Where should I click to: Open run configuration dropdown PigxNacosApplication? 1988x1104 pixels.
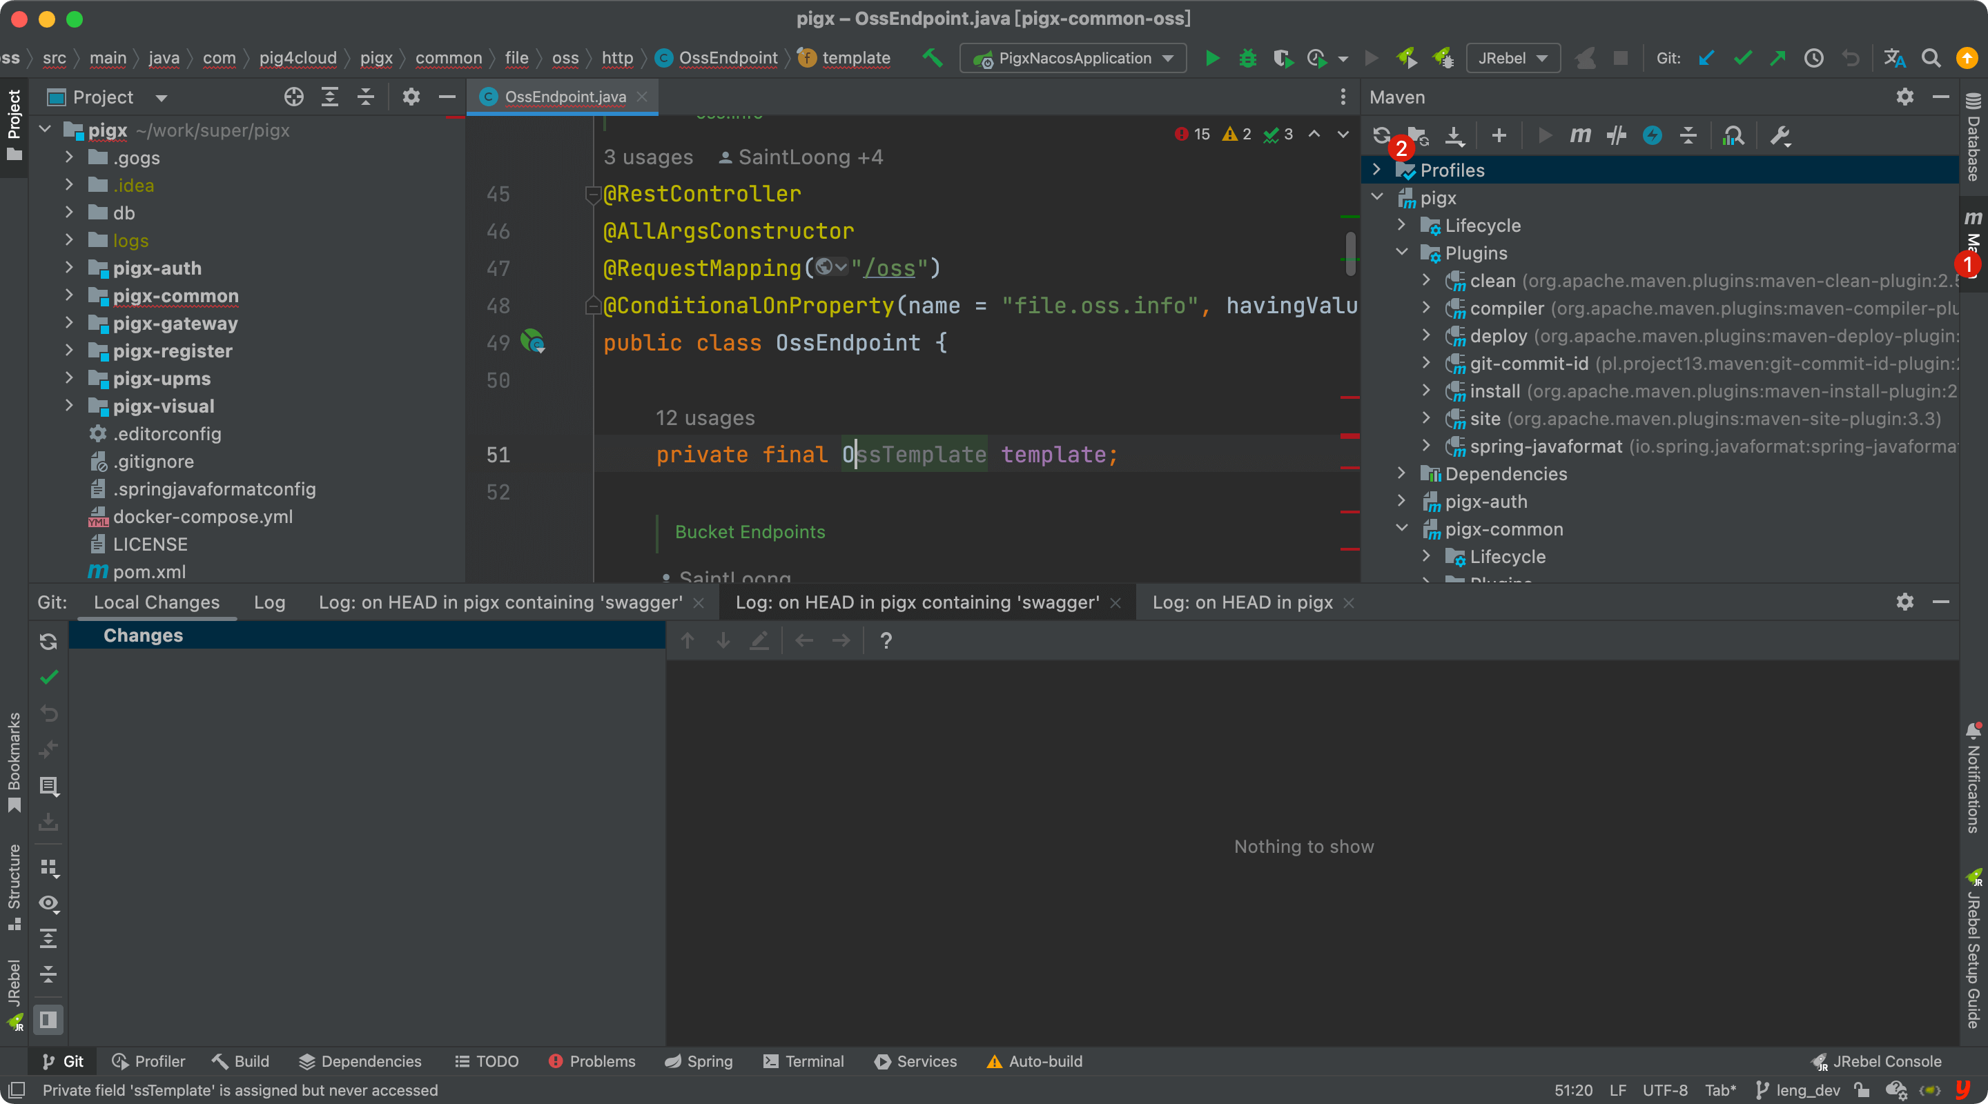click(1073, 58)
